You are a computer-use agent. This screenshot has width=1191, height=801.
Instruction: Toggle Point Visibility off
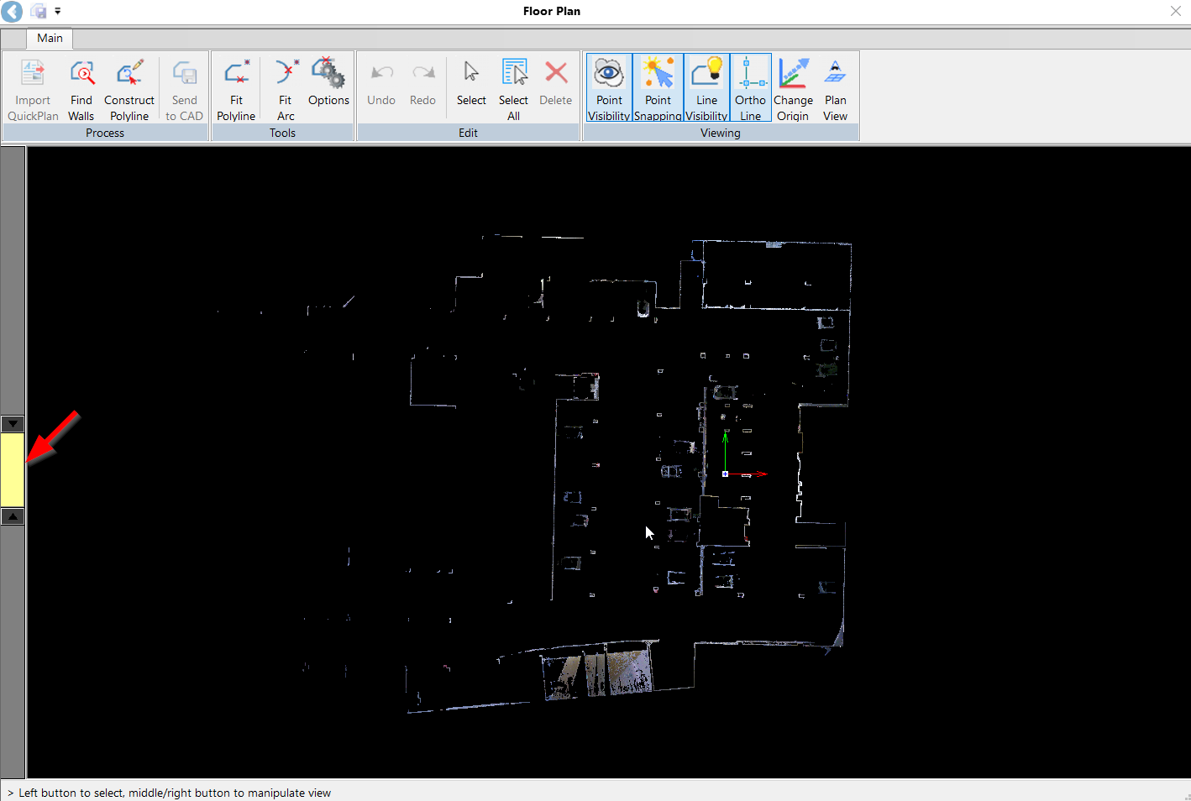pyautogui.click(x=609, y=89)
